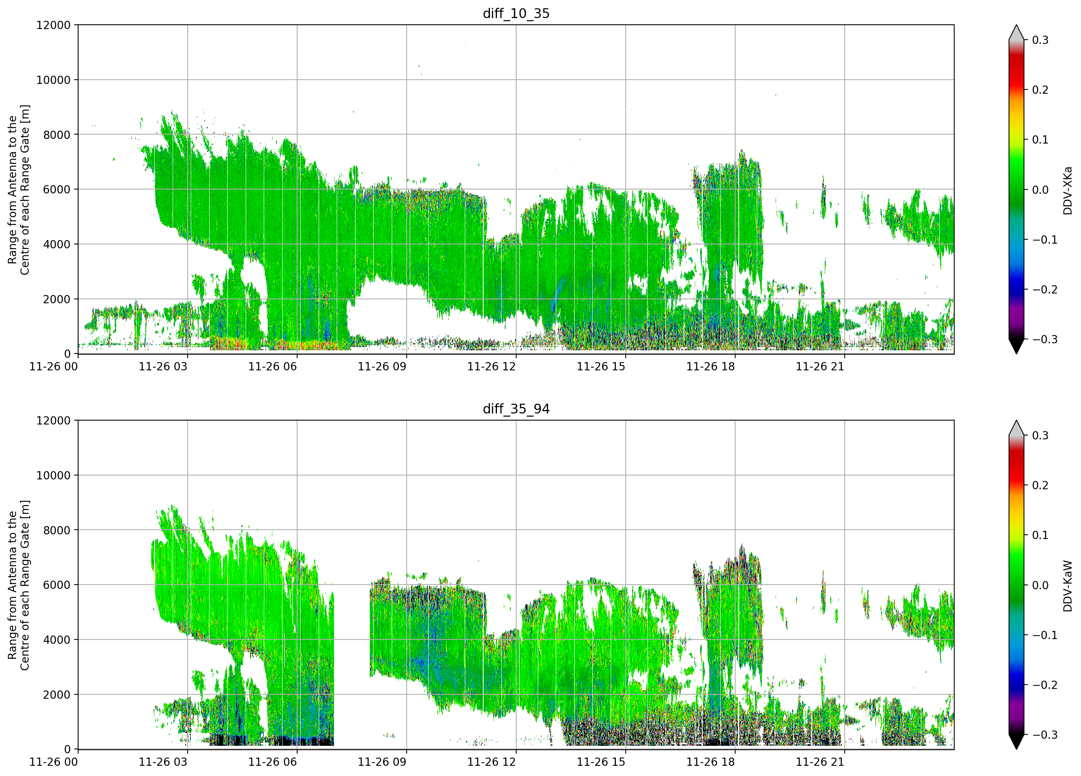
Task: Click the grey upper arrow of DDV-KaW colorbar
Action: point(1016,428)
